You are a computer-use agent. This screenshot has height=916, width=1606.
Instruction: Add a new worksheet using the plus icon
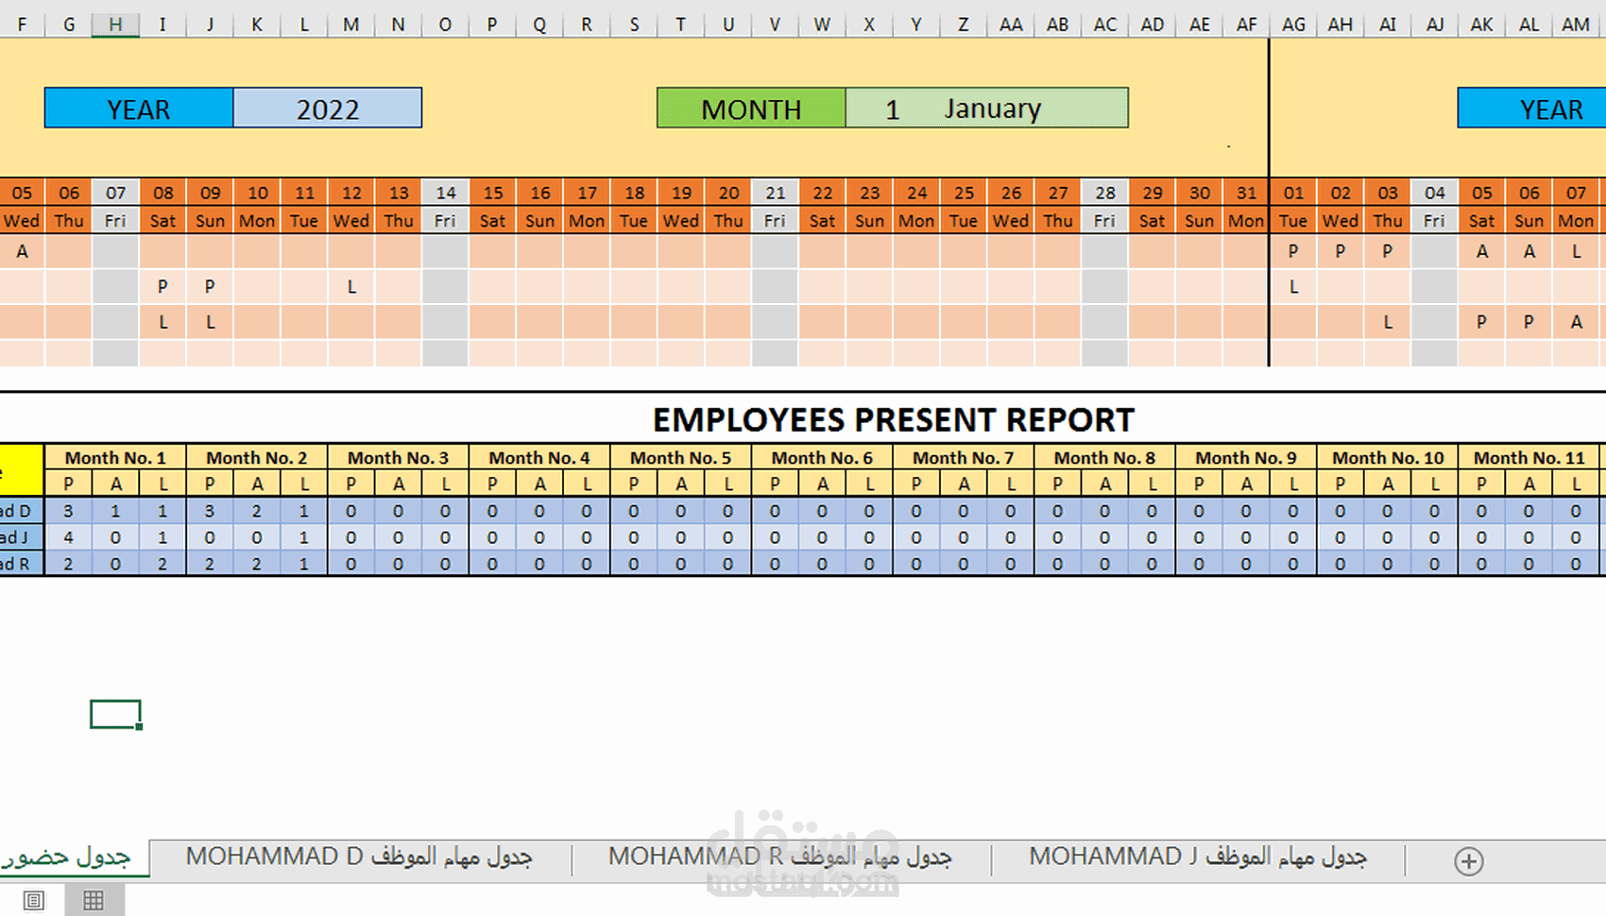(1469, 860)
